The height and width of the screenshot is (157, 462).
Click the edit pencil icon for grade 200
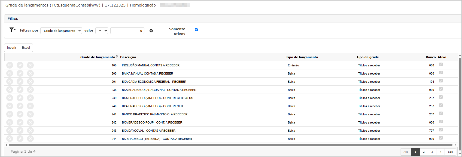pos(20,73)
